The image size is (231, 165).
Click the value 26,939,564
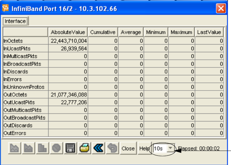click(74, 49)
